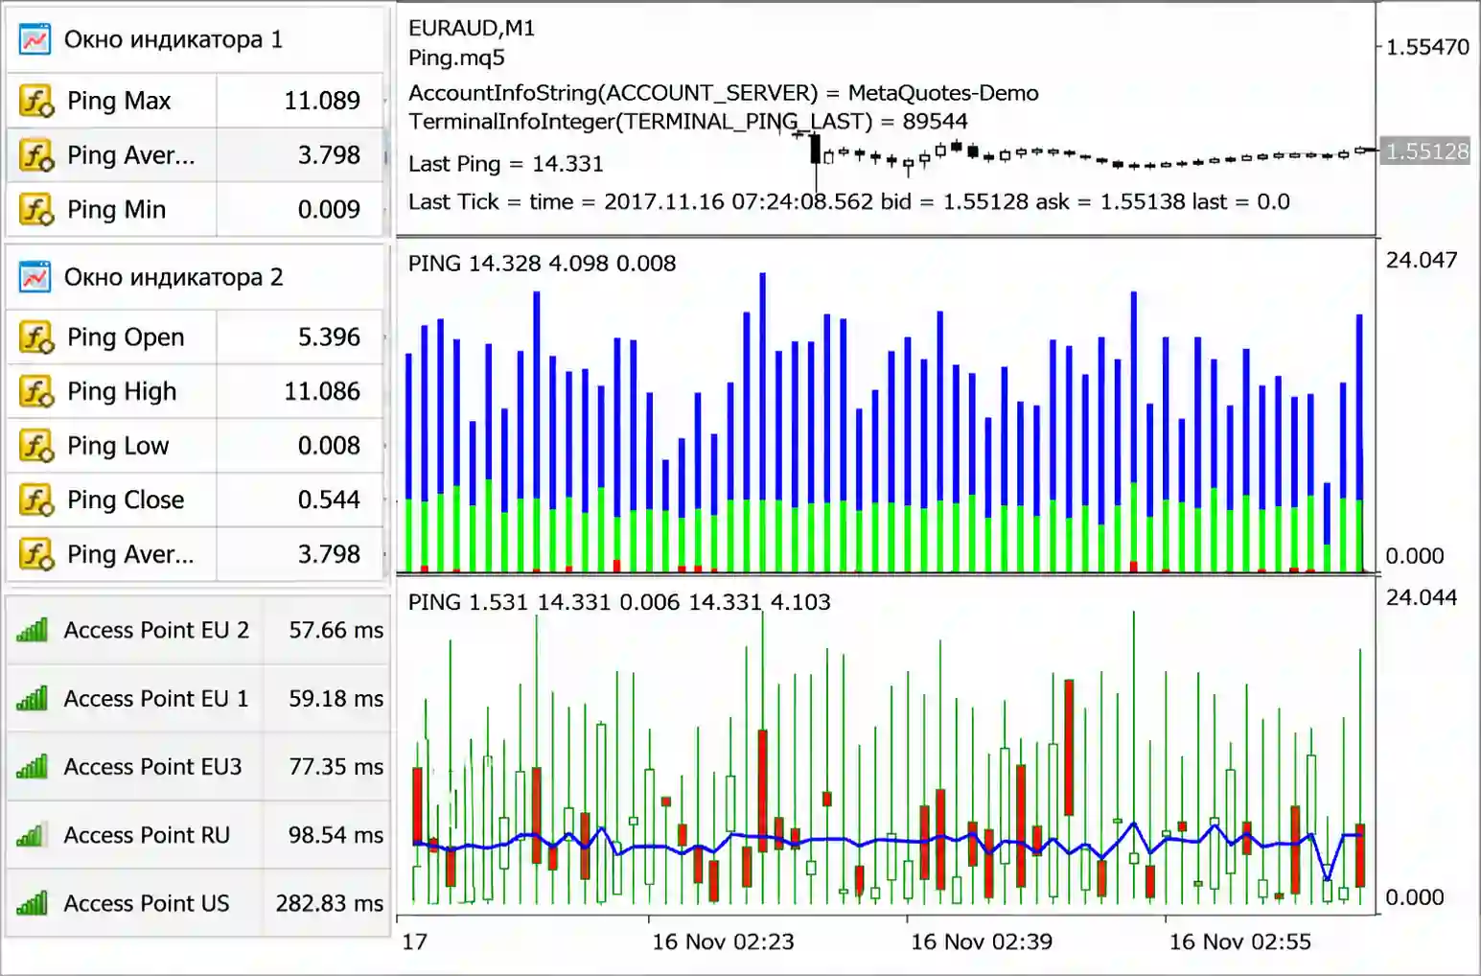Select the function icon beside Ping Min
This screenshot has height=976, width=1481.
(36, 209)
